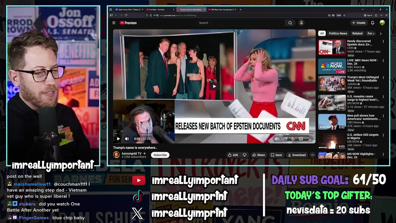Viewport: 396px width, 223px height.
Task: Close the 'Fox News - YouTube' tab
Action: click(x=174, y=10)
